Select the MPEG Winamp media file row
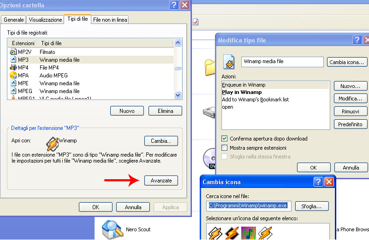 click(x=91, y=91)
